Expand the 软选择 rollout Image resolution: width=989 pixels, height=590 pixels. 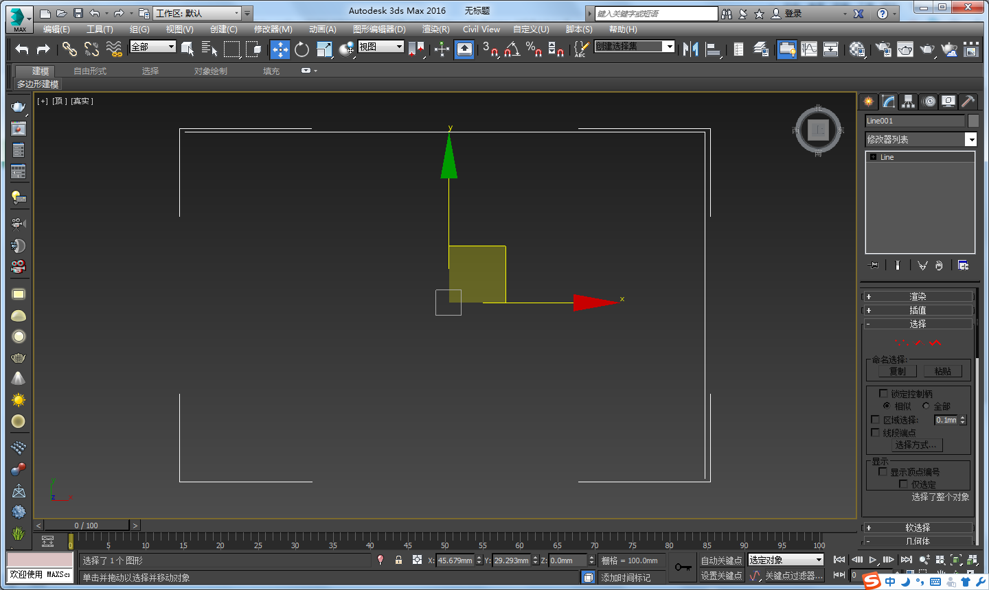coord(918,528)
